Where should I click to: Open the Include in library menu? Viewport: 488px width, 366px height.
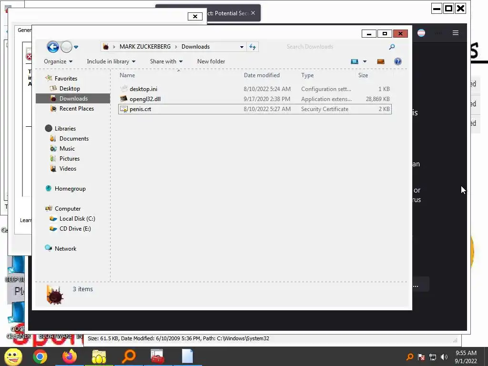111,61
